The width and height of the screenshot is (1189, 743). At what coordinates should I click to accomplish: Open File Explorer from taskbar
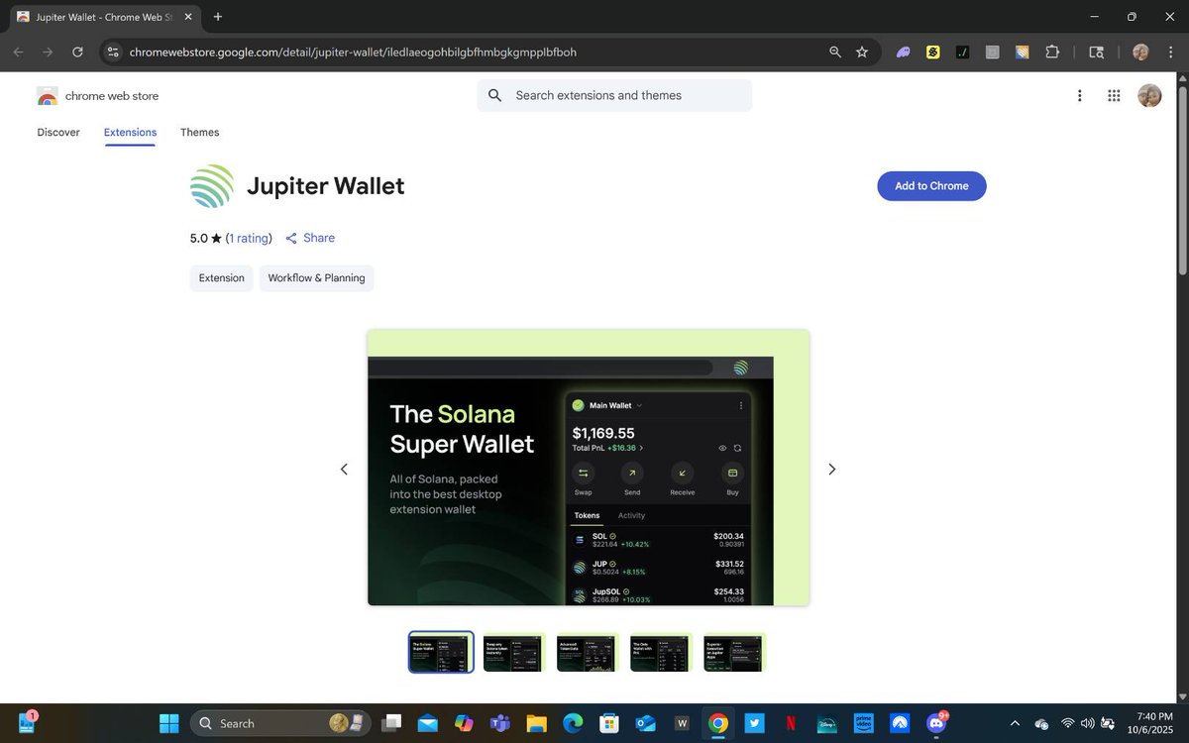point(536,723)
